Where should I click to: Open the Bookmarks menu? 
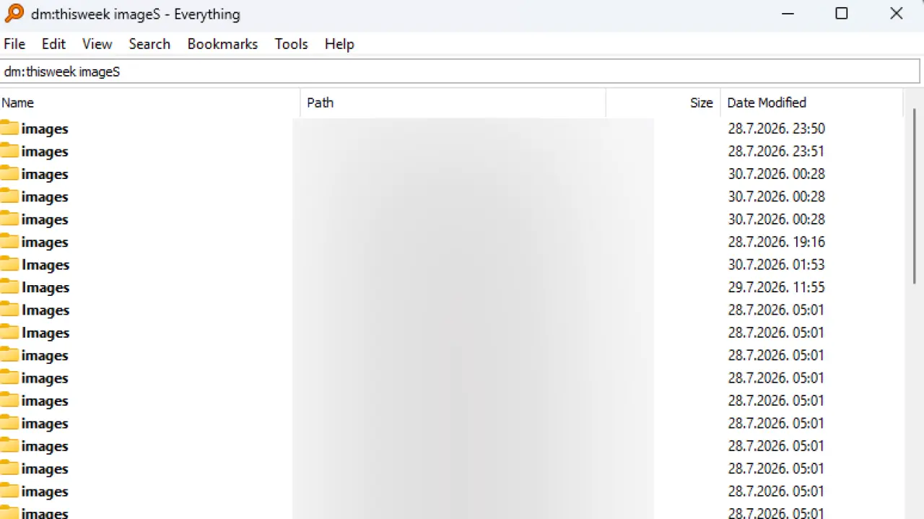pos(222,44)
